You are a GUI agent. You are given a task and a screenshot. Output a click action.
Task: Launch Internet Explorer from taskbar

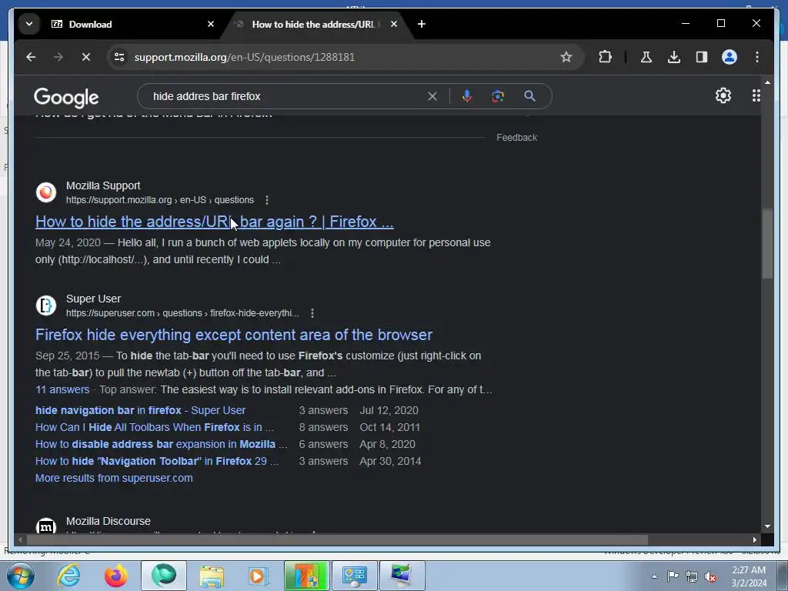68,576
